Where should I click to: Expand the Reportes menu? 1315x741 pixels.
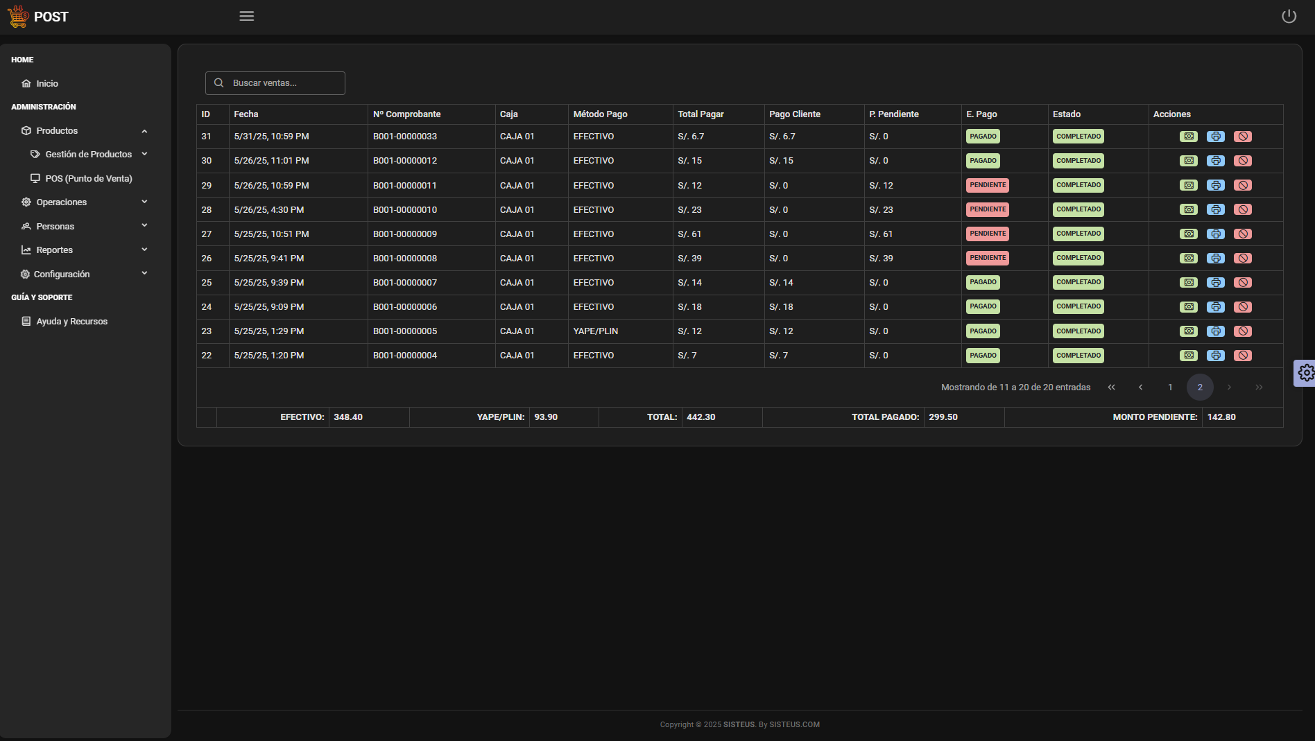pyautogui.click(x=144, y=250)
